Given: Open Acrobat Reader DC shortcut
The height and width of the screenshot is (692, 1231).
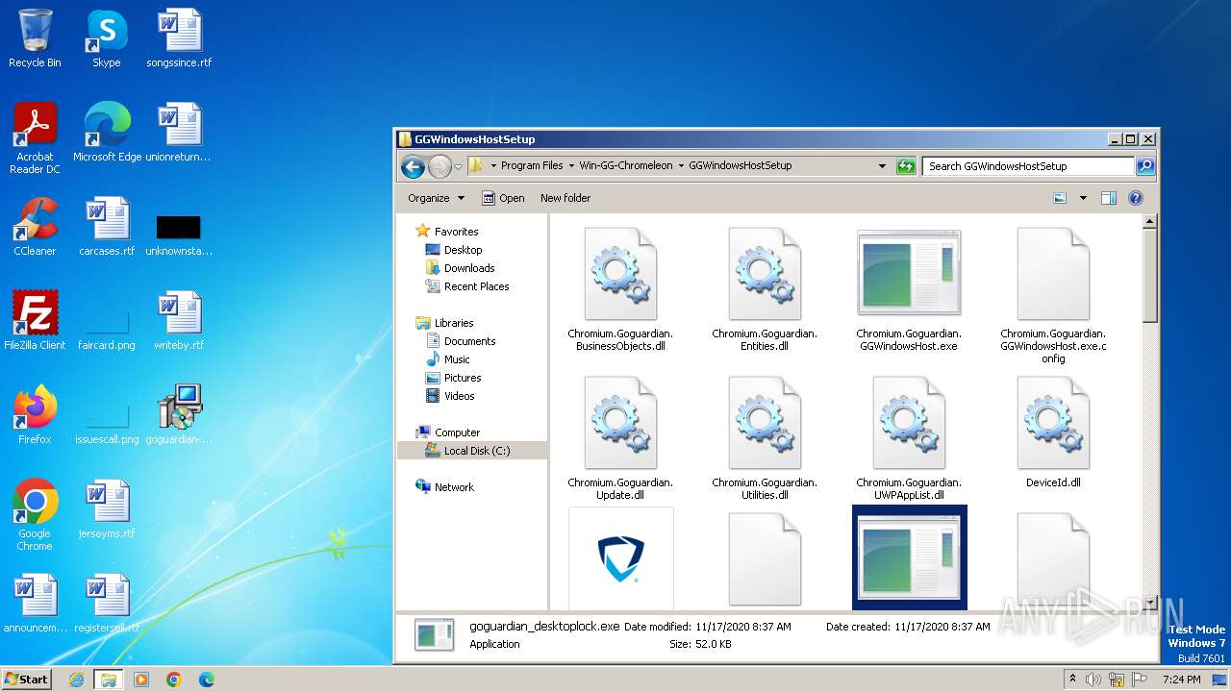Looking at the screenshot, I should [35, 137].
